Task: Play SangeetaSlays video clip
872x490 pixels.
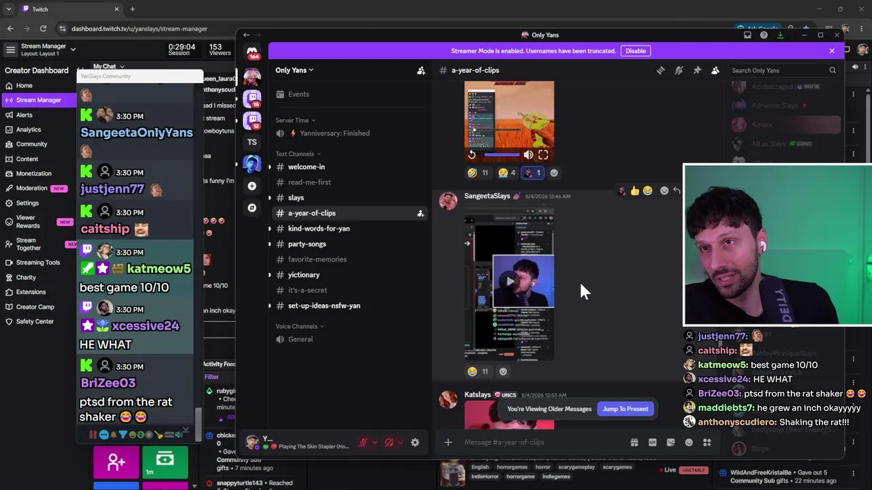Action: point(510,281)
